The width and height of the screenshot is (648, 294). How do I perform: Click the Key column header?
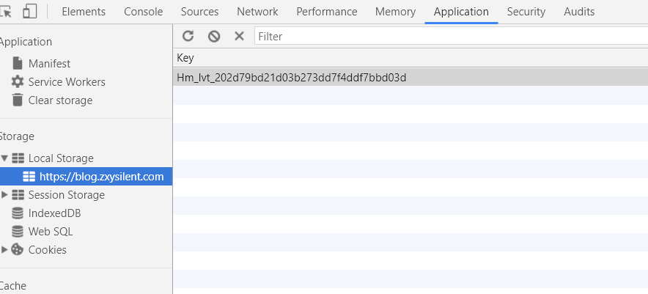185,58
